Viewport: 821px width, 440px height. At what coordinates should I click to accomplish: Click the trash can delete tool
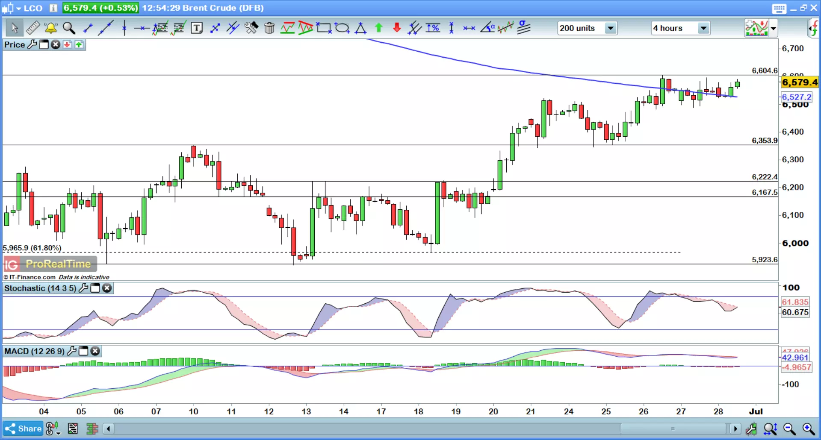269,28
